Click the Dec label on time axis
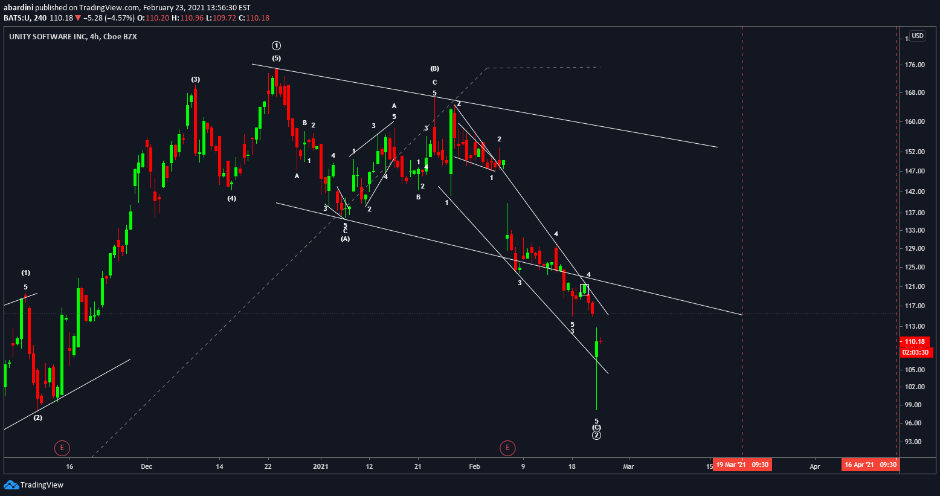Screen dimensions: 940x496 tap(146, 466)
